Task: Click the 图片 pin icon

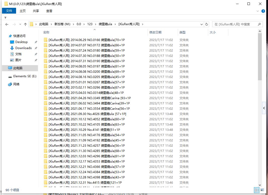Action: [x=36, y=60]
